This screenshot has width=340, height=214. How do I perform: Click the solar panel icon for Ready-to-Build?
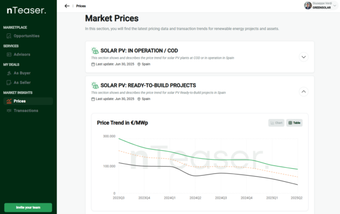point(95,85)
